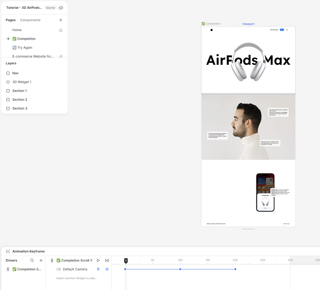Click the playhead marker labeled 1
The image size is (320, 290).
pos(126,261)
